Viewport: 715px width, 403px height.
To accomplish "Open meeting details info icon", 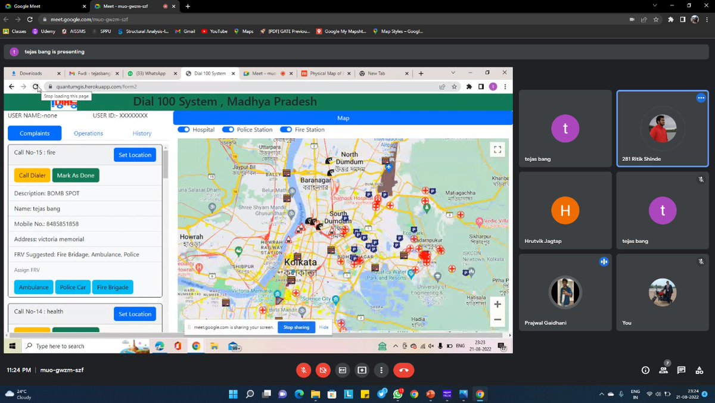I will pos(645,370).
